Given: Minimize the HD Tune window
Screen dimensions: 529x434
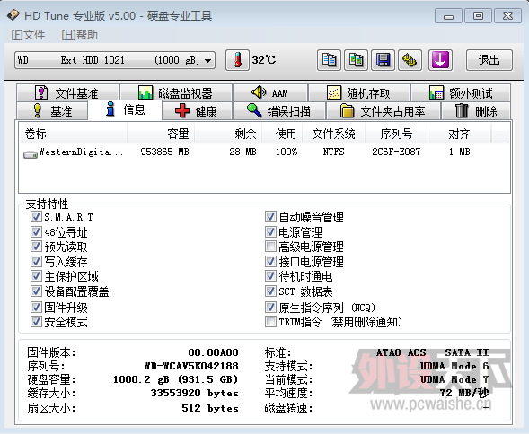Looking at the screenshot, I should click(x=448, y=16).
